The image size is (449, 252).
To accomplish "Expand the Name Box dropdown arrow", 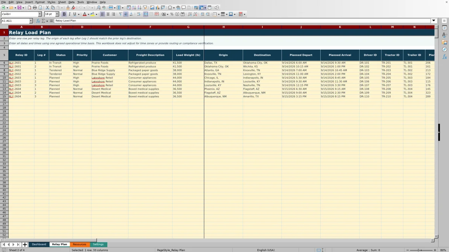I will 31,21.
